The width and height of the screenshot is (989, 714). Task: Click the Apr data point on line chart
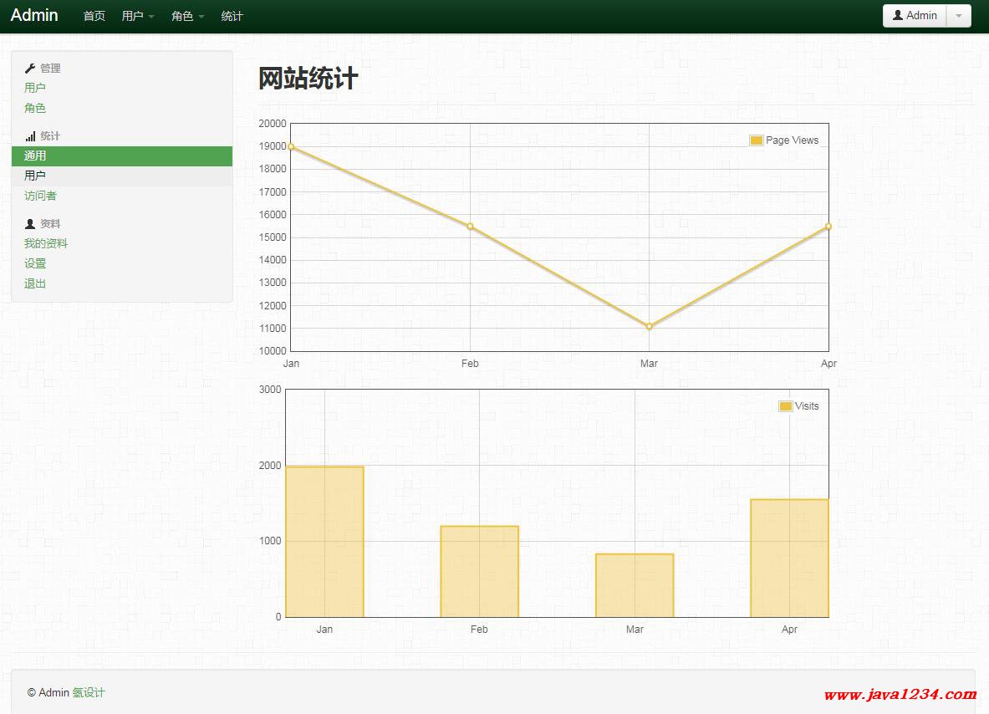click(828, 227)
